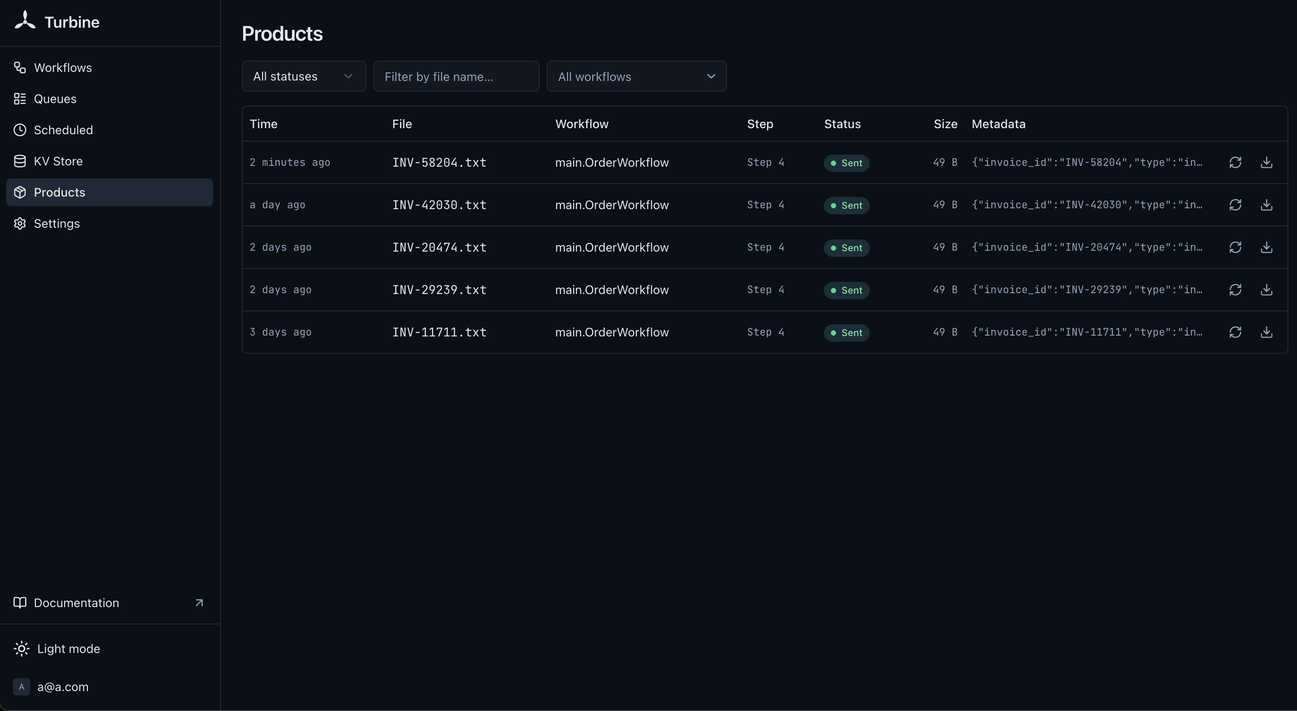Download the INV-11711.txt file
Image resolution: width=1297 pixels, height=711 pixels.
point(1266,332)
